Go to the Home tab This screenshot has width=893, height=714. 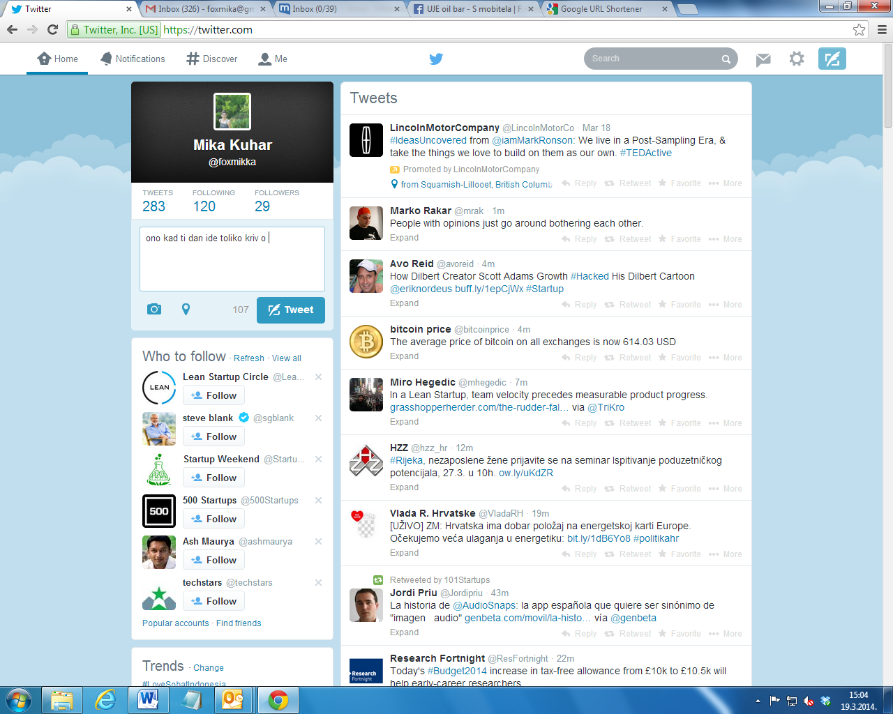click(58, 59)
